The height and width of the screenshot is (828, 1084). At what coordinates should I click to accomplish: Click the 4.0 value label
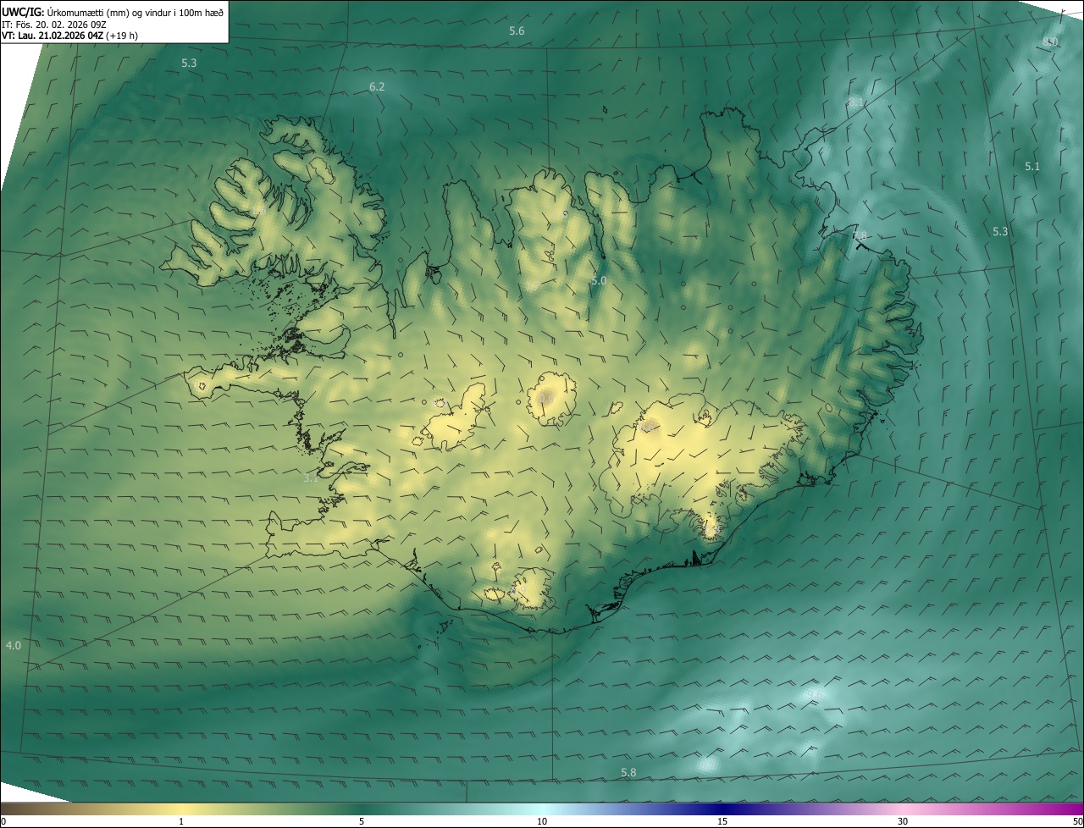14,645
